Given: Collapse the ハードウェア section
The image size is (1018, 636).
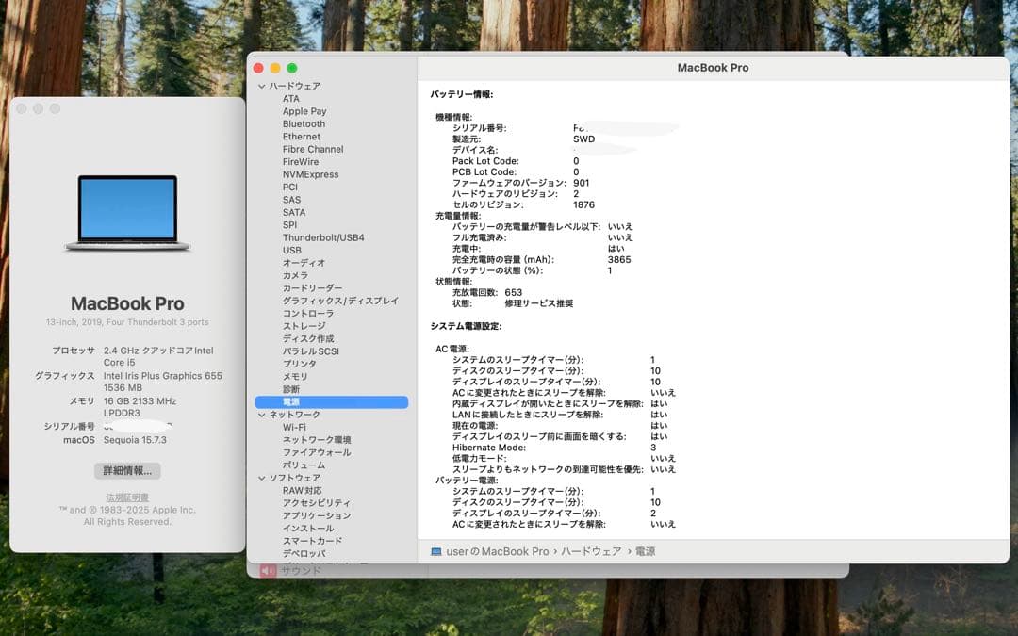Looking at the screenshot, I should click(262, 86).
